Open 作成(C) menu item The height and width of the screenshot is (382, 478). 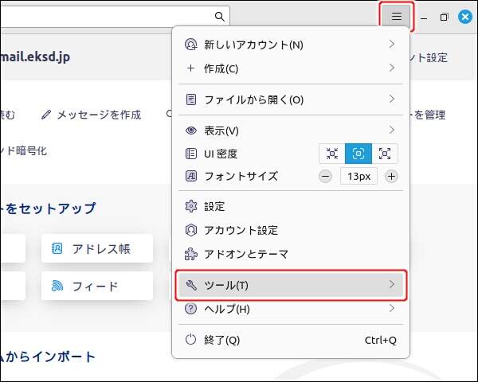coord(291,68)
